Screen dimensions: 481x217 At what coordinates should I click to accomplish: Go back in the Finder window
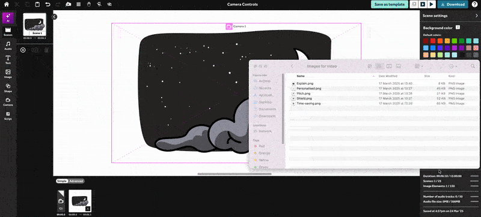pos(292,66)
